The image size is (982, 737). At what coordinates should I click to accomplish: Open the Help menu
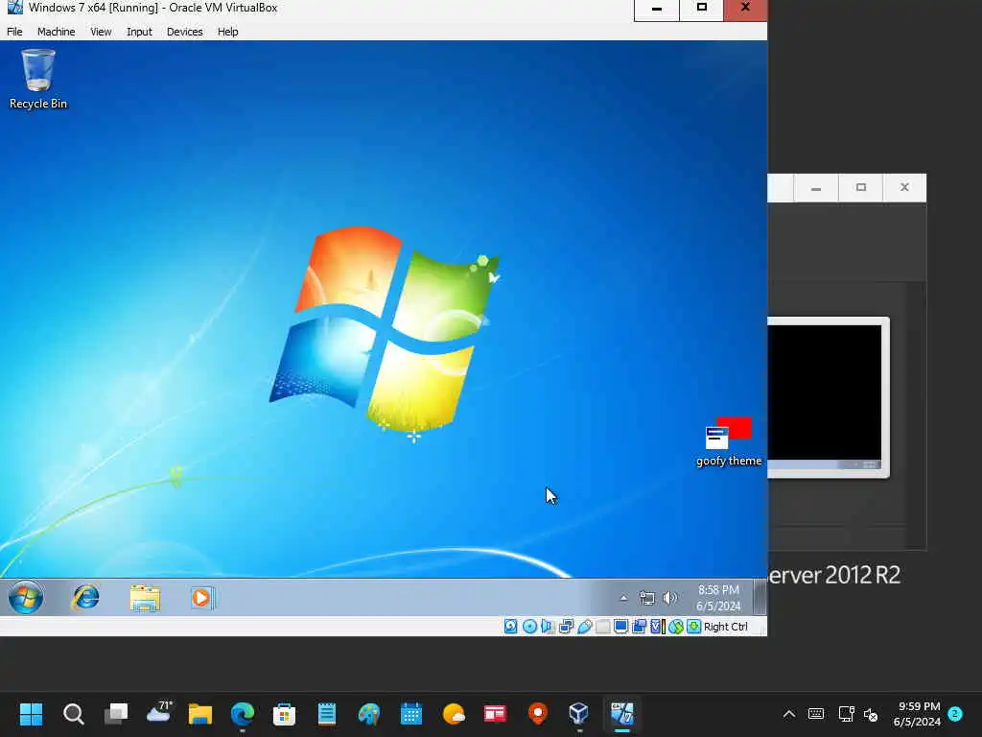pyautogui.click(x=228, y=32)
